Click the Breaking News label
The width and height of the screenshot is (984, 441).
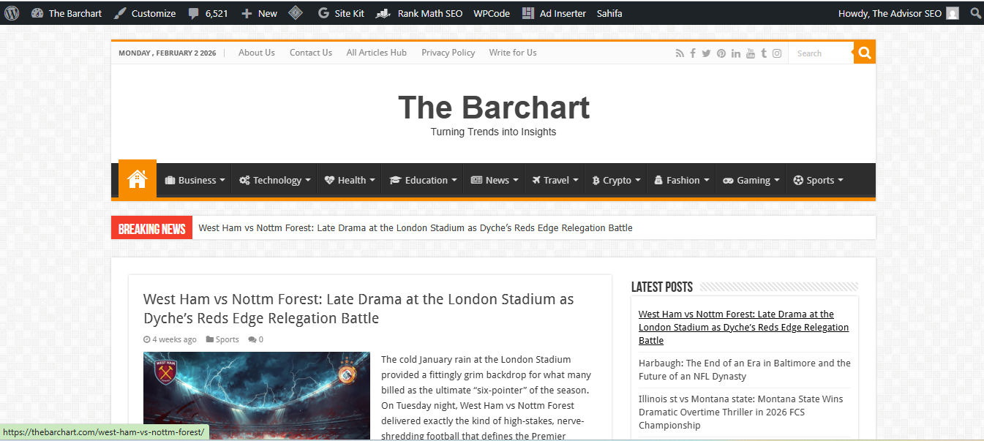tap(151, 228)
